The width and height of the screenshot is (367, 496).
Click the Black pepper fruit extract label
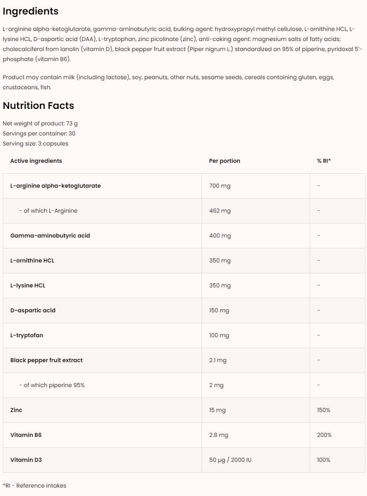pos(47,360)
